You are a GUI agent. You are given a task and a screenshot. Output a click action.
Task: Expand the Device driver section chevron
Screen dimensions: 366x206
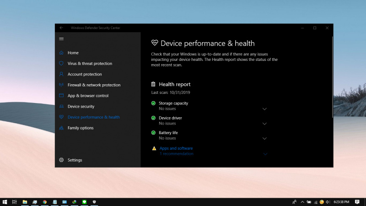[264, 124]
